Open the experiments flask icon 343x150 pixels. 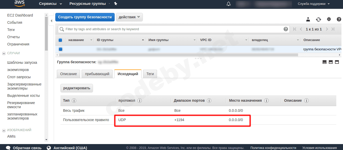[308, 19]
